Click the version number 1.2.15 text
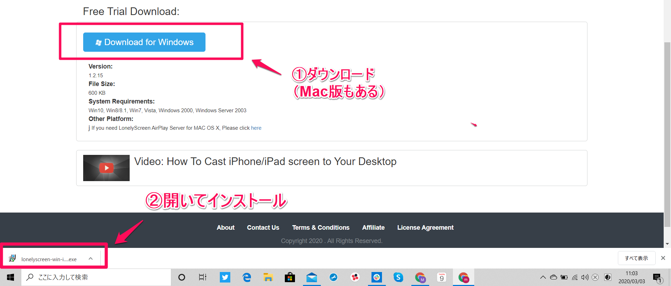671x286 pixels. [96, 76]
